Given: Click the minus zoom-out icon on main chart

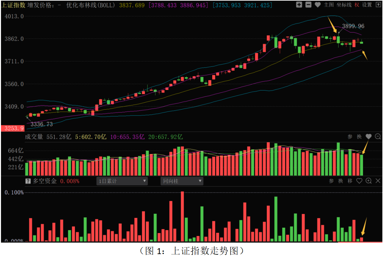Looking at the screenshot, I should (x=308, y=5).
